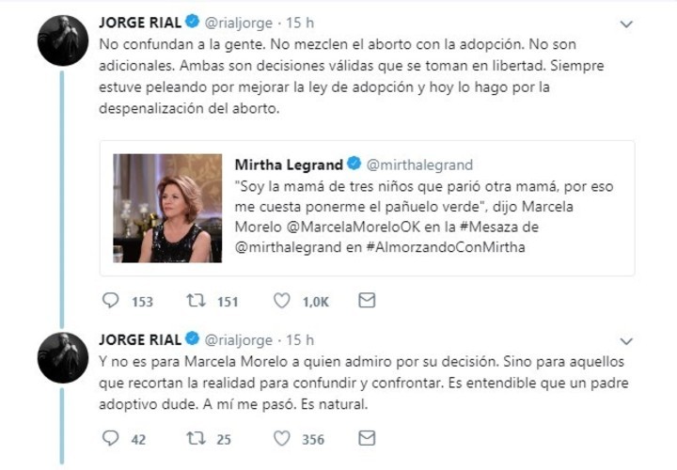
Task: Like the second tweet with 356 likes
Action: coord(281,438)
